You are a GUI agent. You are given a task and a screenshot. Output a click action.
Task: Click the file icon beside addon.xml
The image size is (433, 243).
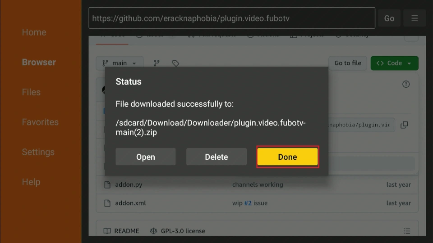pos(107,203)
